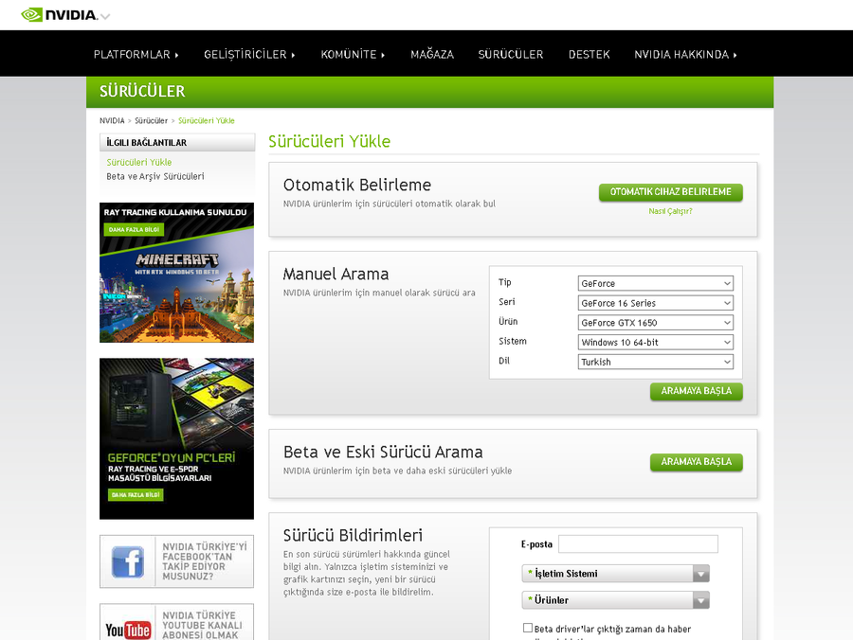Open the Tip dropdown showing GeForce
Image resolution: width=853 pixels, height=640 pixels.
pyautogui.click(x=655, y=283)
